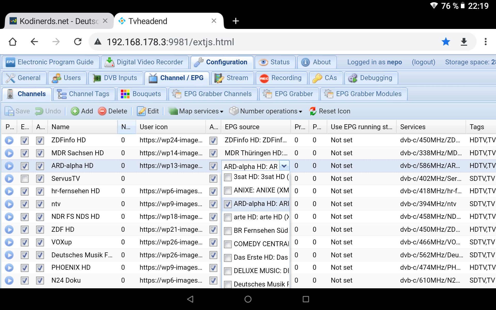Check 3sat HD in EPG source list

[228, 177]
